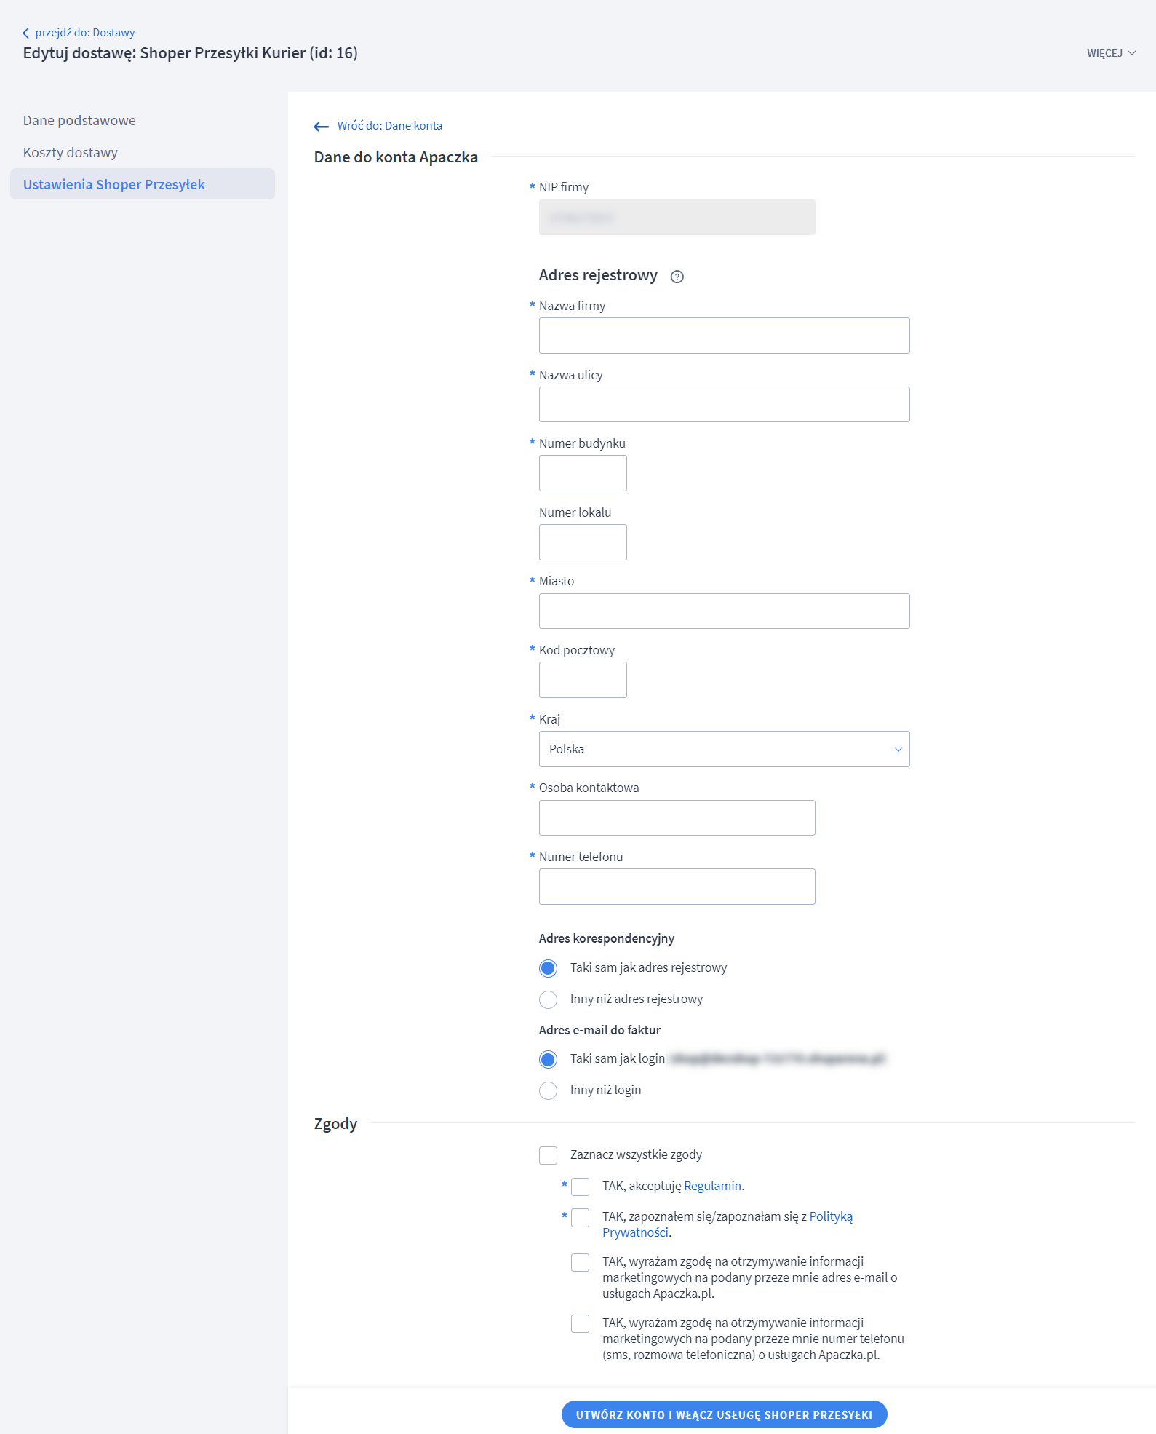Focus the Nazwa firmy input field

pyautogui.click(x=724, y=336)
